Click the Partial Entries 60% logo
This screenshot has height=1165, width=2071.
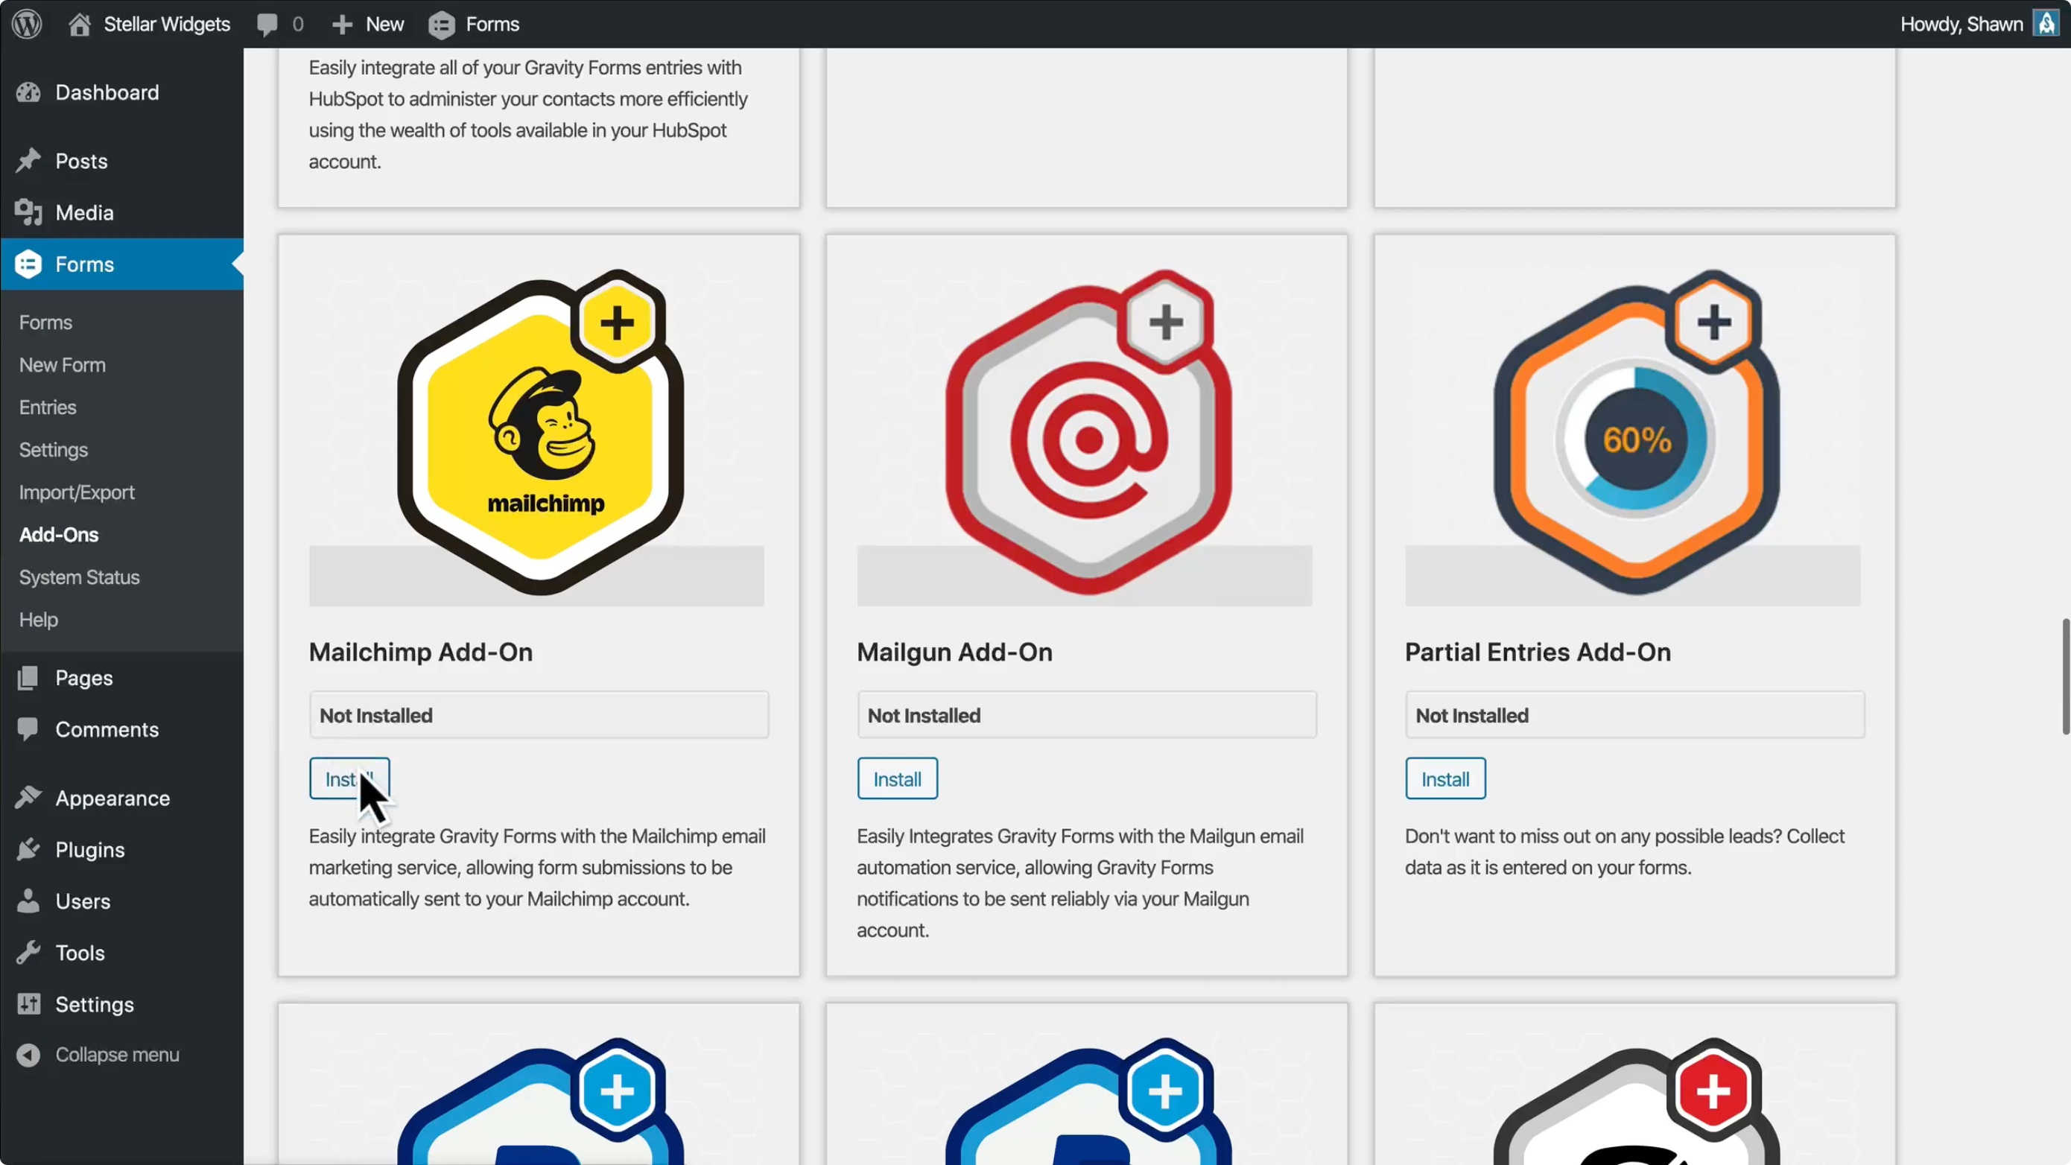1637,433
